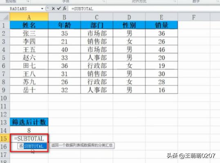
Task: Select row 10 header
Action: click(x=5, y=98)
